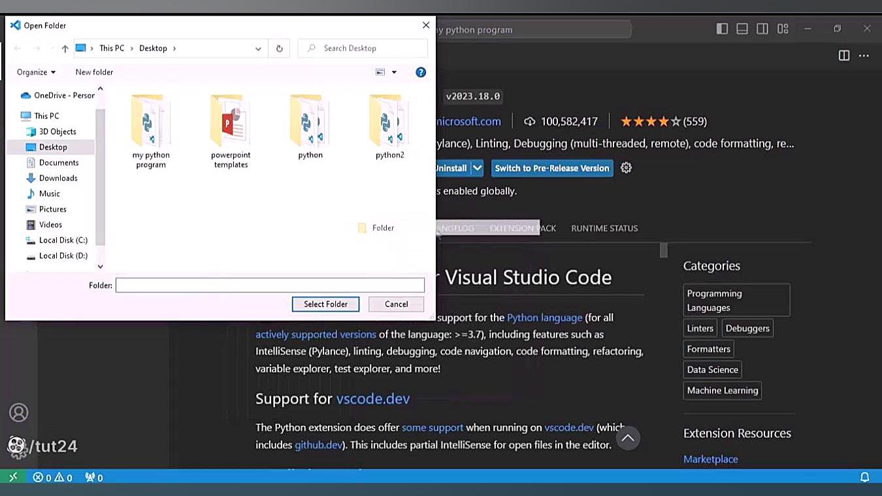
Task: Open Accounts icon in activity bar
Action: [18, 412]
